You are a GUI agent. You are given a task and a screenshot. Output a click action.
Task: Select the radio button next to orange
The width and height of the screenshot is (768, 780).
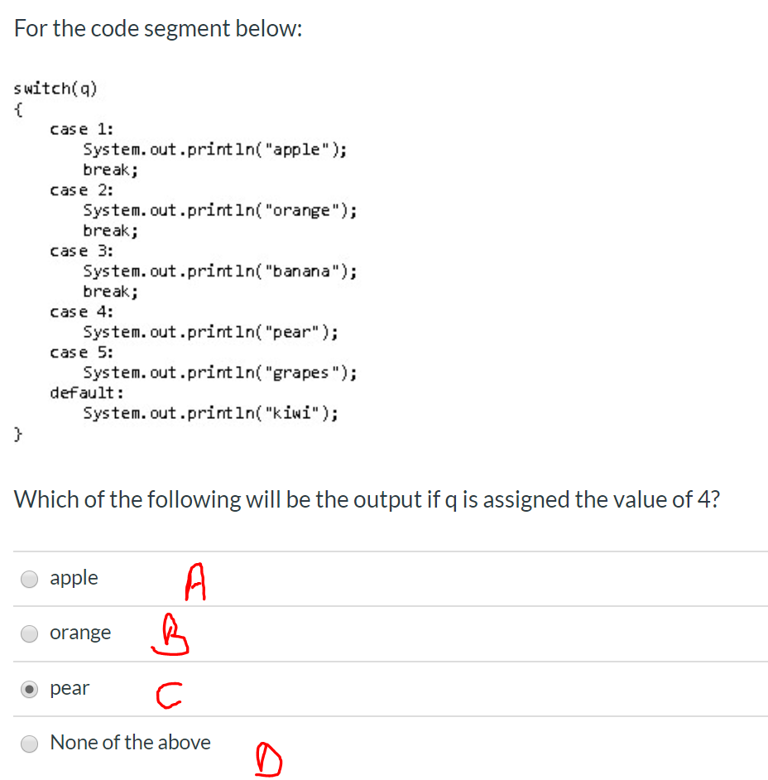(29, 633)
